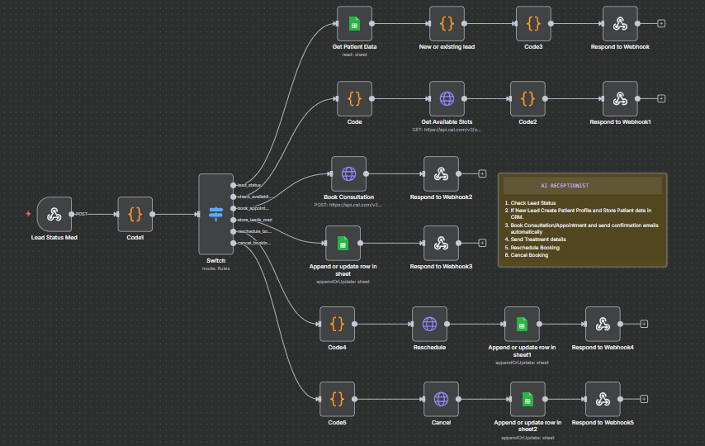Open the Book Consultation HTTP request node
This screenshot has height=446, width=705.
point(348,173)
